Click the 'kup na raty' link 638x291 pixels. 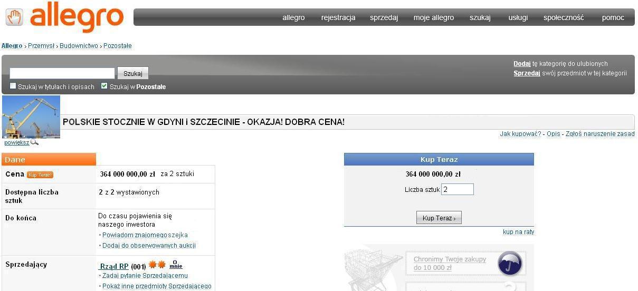click(518, 232)
